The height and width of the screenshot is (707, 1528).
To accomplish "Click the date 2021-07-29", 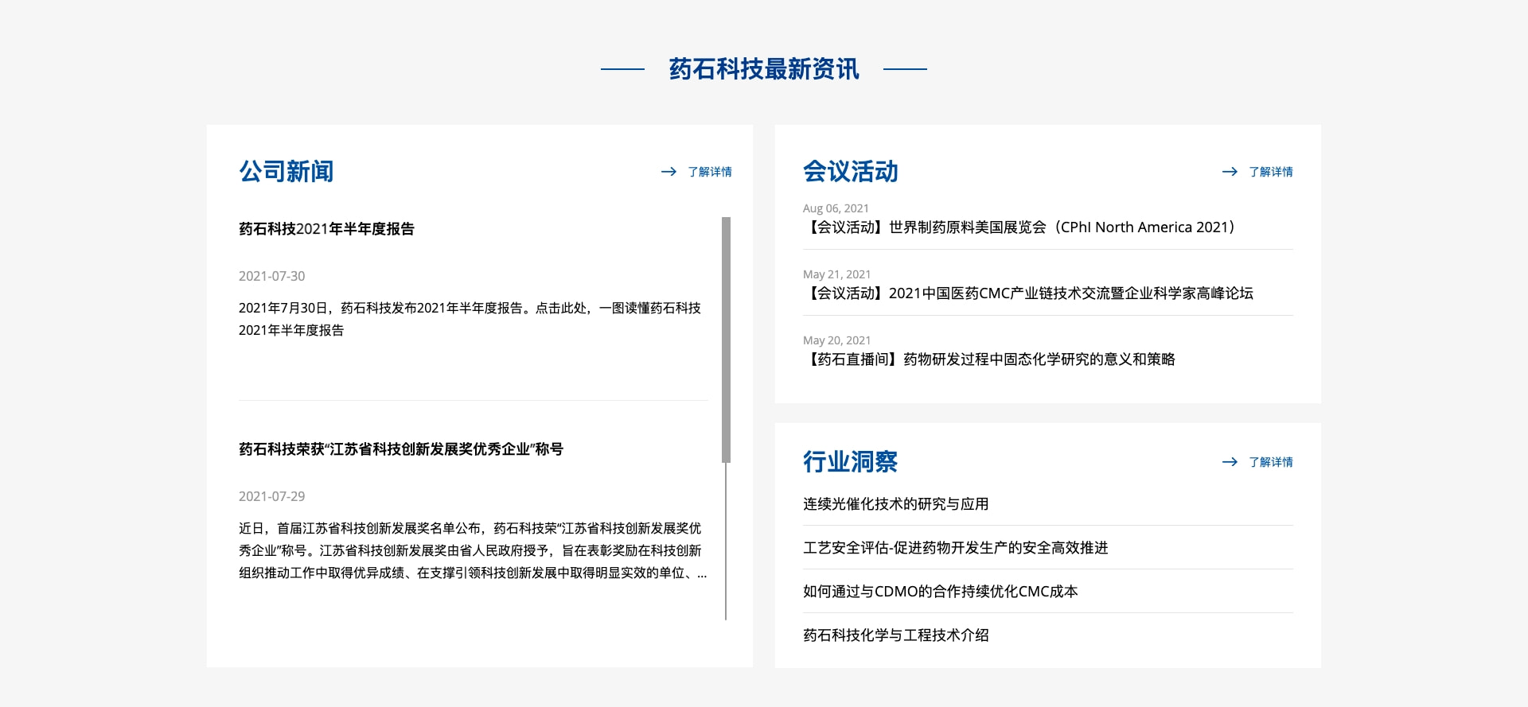I will coord(272,496).
